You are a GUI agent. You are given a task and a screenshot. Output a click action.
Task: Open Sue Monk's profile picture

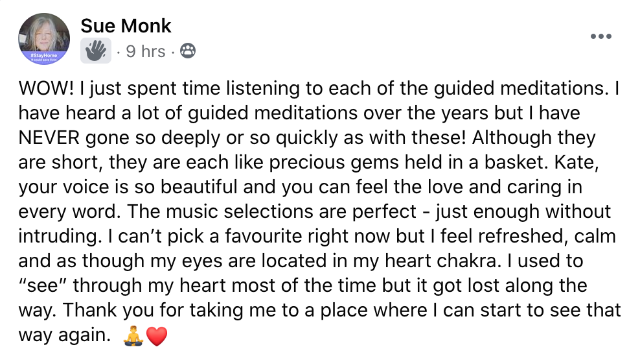(44, 39)
